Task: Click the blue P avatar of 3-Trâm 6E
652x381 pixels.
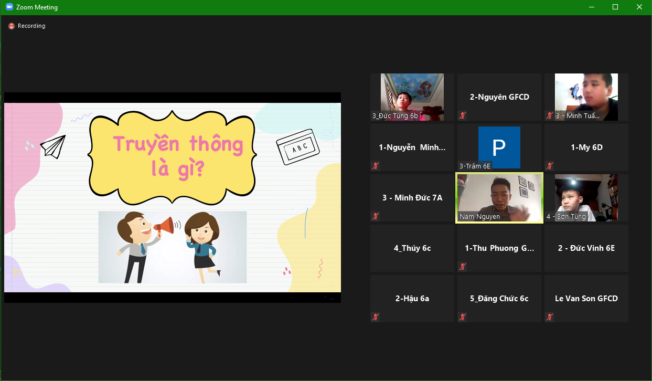Action: (x=499, y=147)
